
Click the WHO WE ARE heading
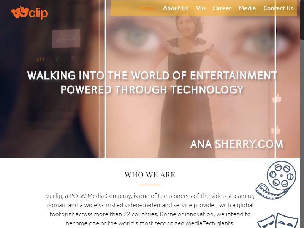150,175
